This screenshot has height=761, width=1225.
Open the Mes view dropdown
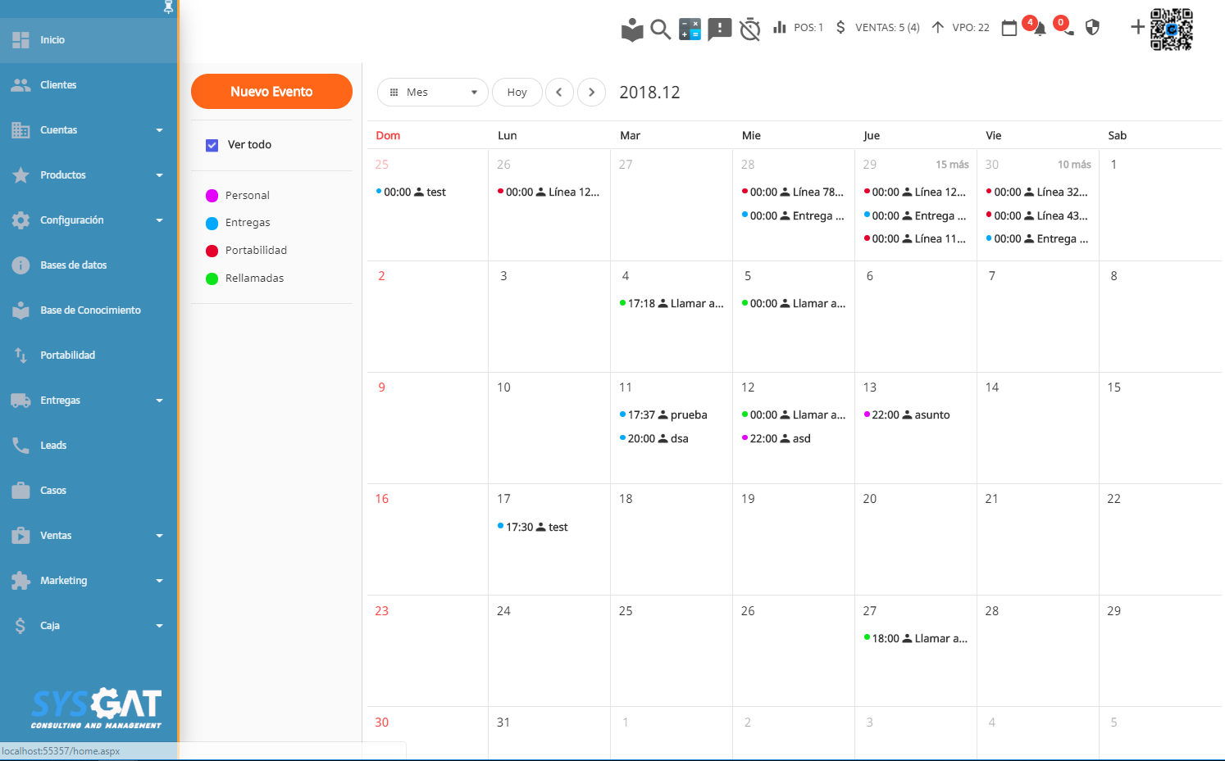[432, 93]
